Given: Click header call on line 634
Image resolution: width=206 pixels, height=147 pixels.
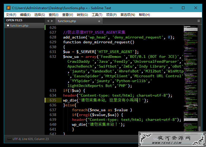Looking at the screenshot, I should coord(117,95).
